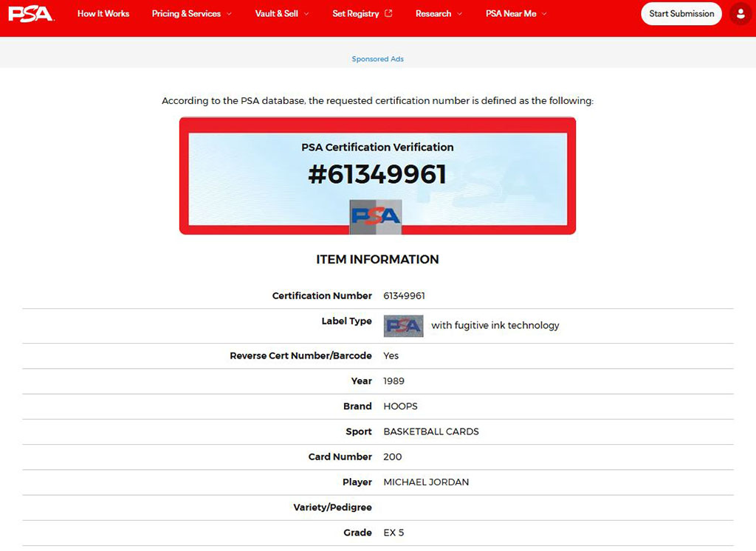
Task: Click the Label Type PSA logo thumbnail
Action: coord(403,325)
